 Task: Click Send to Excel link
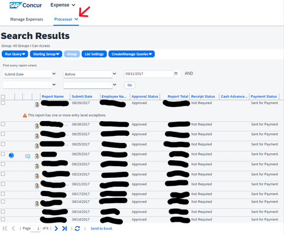(x=101, y=229)
